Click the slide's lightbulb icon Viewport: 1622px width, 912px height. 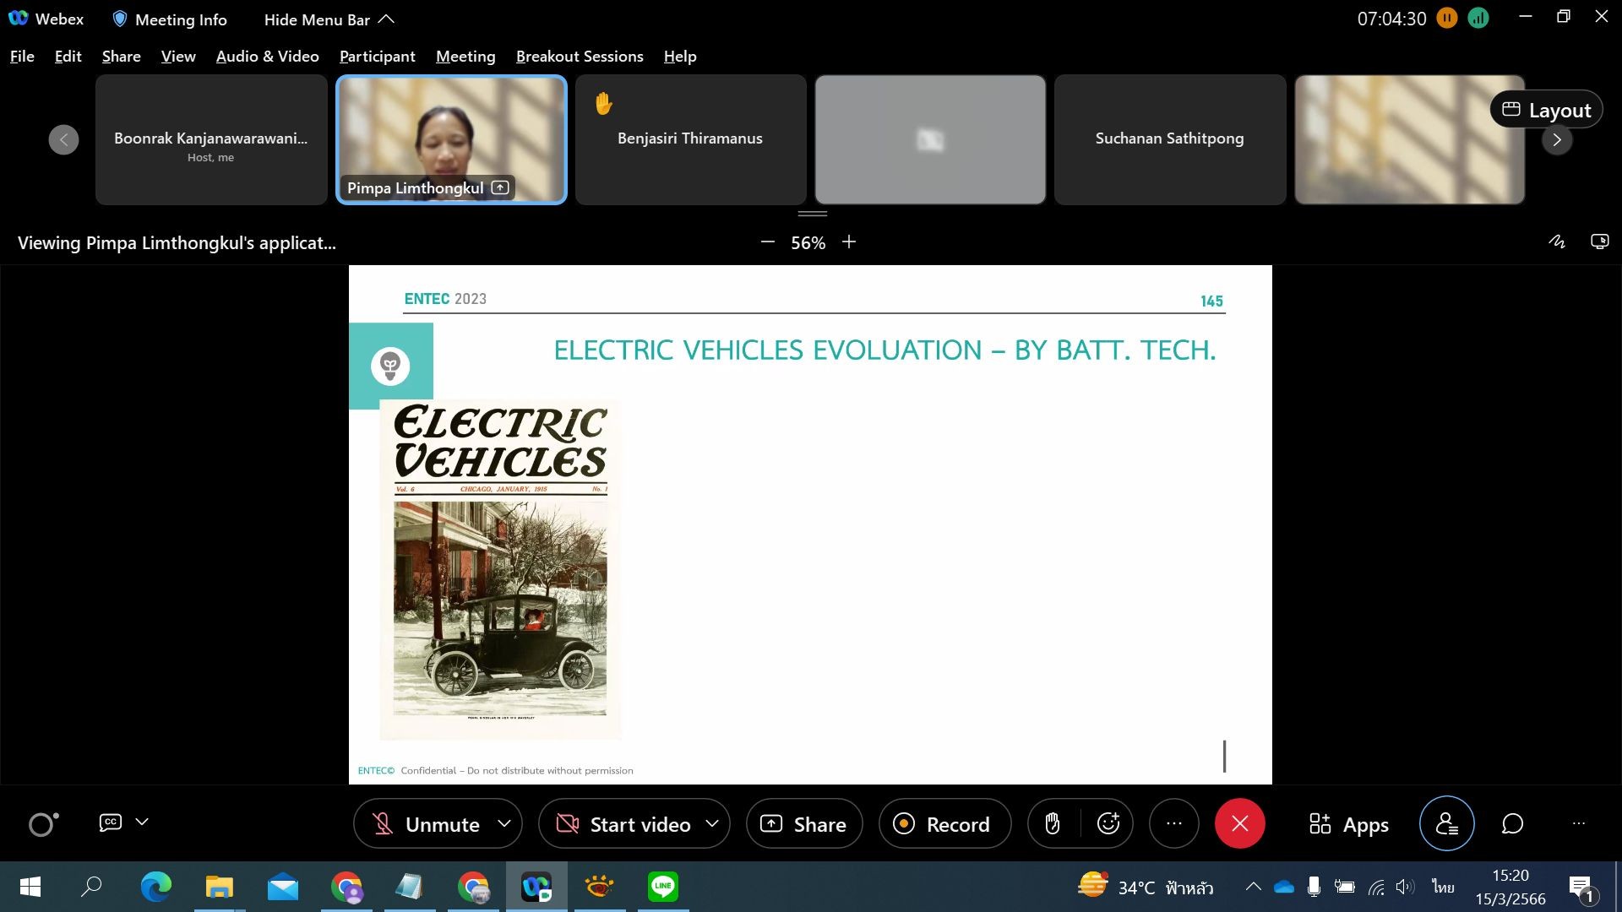[x=390, y=366]
